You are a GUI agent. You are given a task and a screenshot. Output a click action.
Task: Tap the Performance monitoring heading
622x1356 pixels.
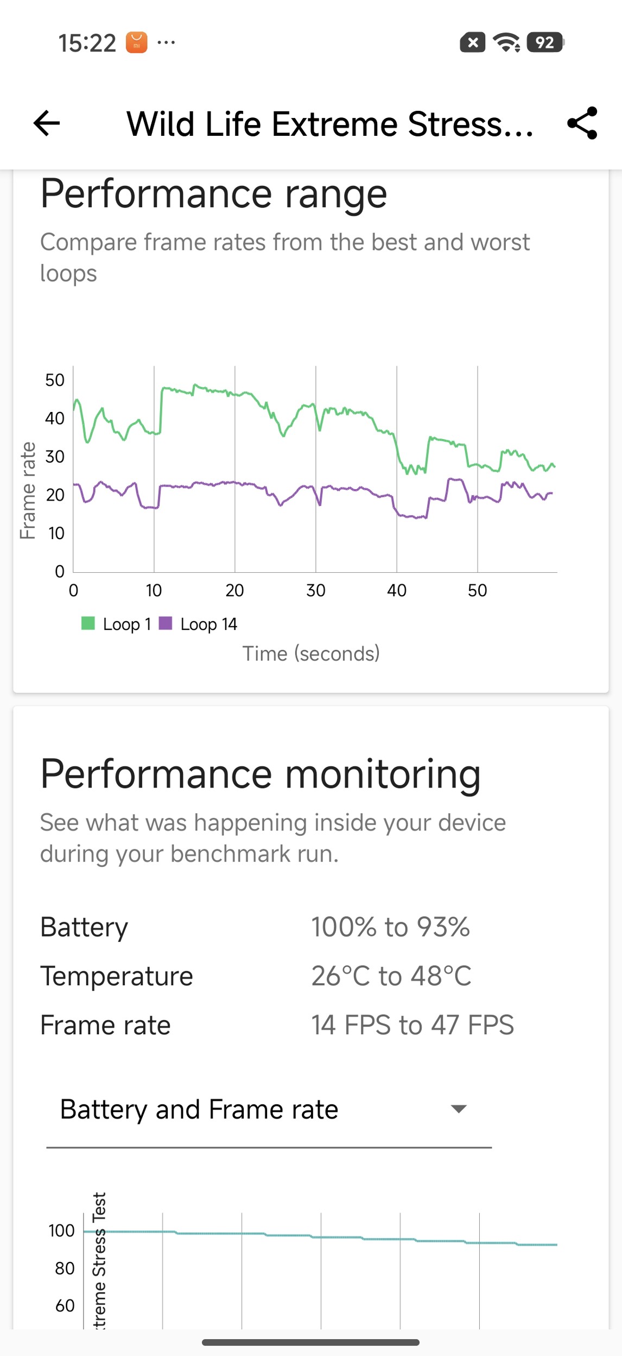click(x=261, y=774)
